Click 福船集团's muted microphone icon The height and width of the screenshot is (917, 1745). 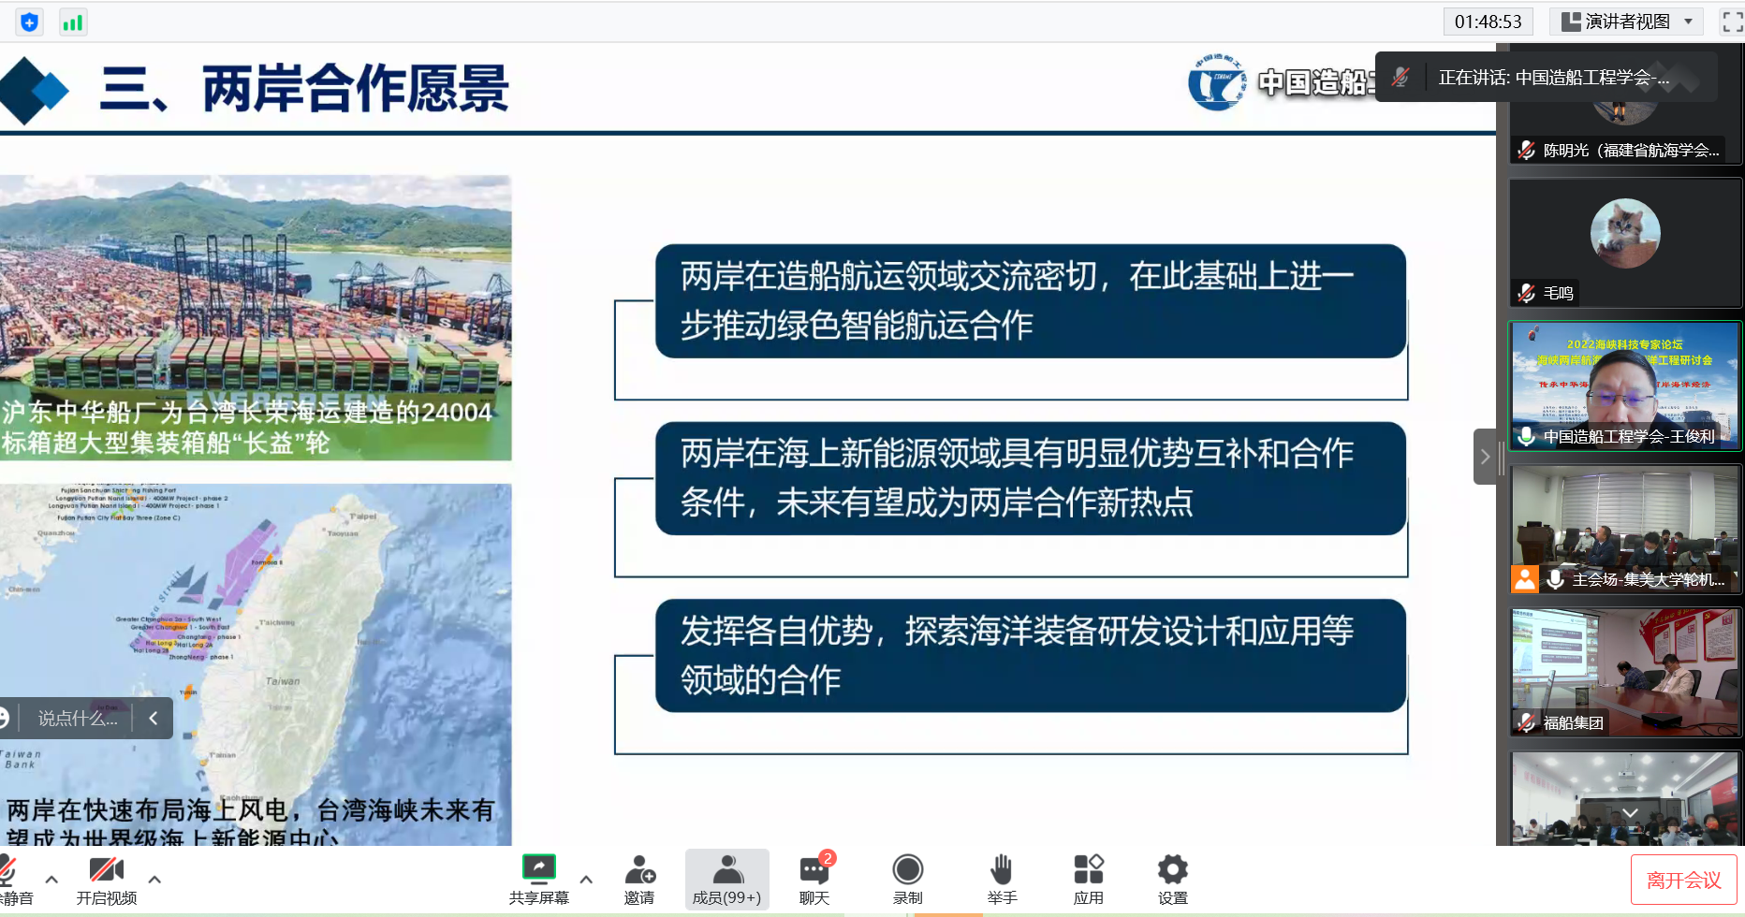tap(1527, 722)
